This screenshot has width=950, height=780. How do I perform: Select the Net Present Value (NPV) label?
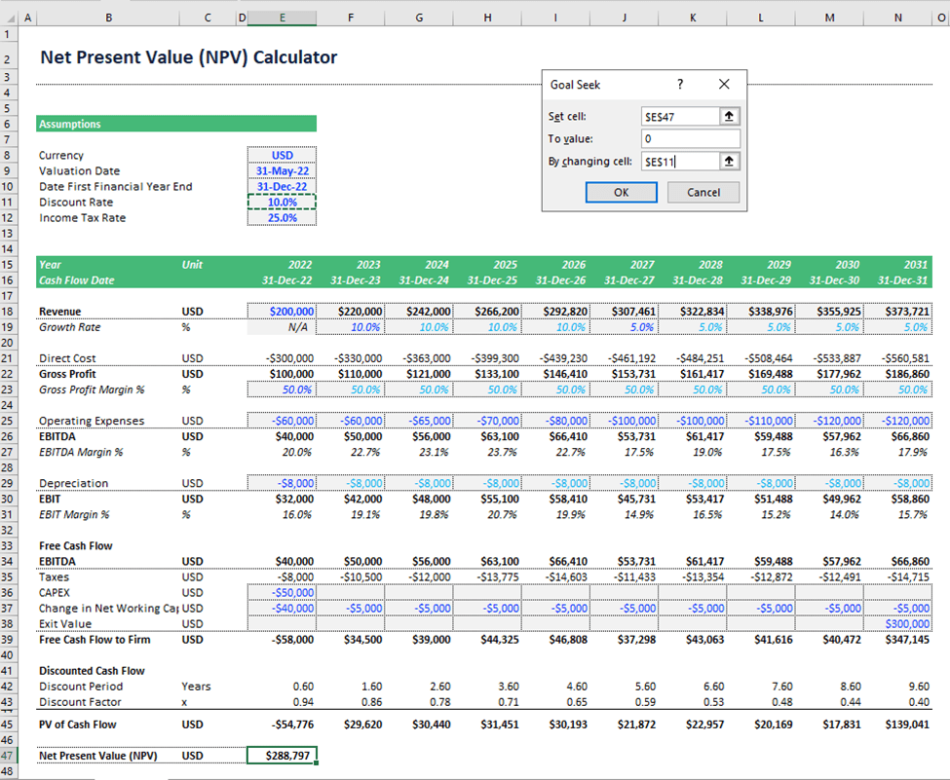98,756
